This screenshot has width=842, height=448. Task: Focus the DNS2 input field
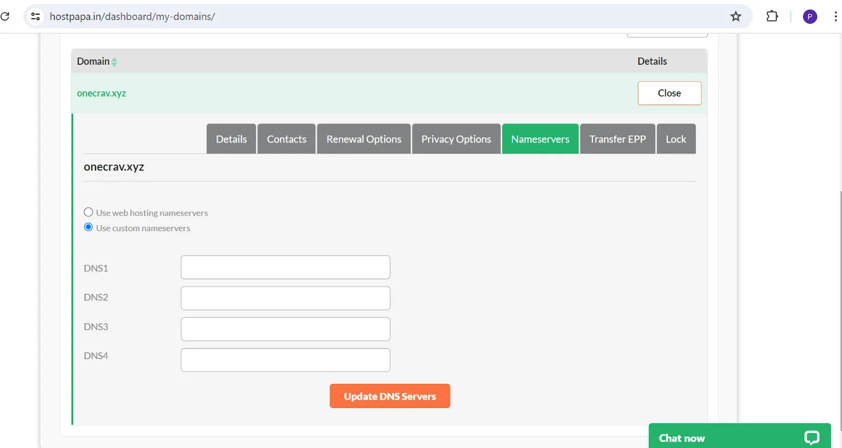point(286,298)
